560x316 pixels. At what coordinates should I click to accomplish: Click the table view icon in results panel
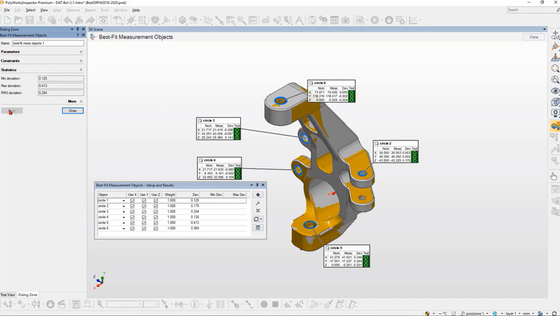(x=258, y=227)
